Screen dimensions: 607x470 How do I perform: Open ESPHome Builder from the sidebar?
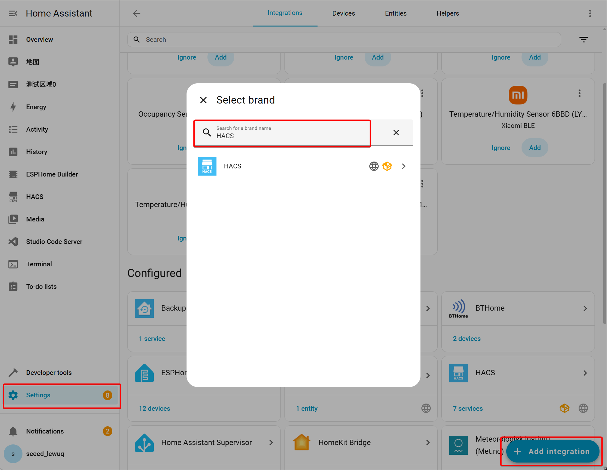pyautogui.click(x=52, y=174)
